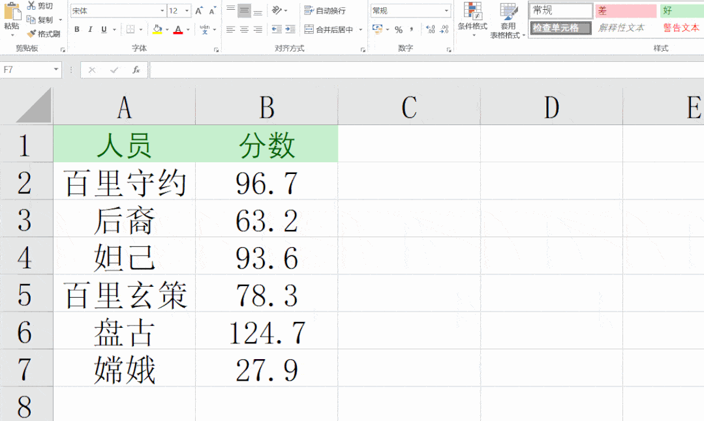Toggle bold formatting

click(x=77, y=29)
